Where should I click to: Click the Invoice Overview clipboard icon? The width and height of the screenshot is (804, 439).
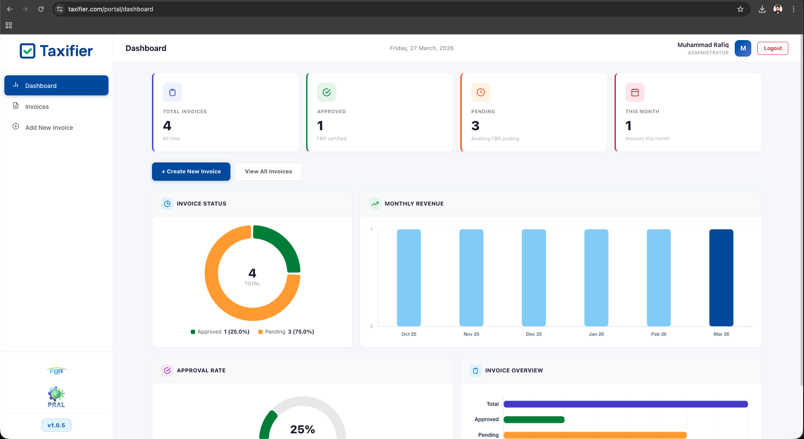pos(475,370)
